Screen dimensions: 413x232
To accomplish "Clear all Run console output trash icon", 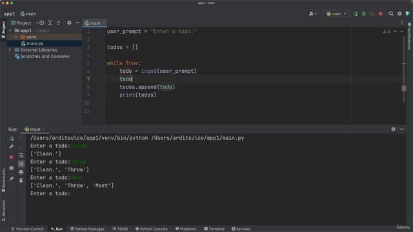I will [x=21, y=180].
